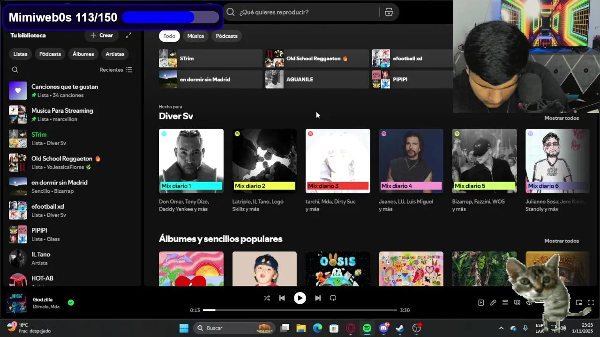Screen dimensions: 600x337
Task: Open Windows Start menu
Action: point(184,328)
